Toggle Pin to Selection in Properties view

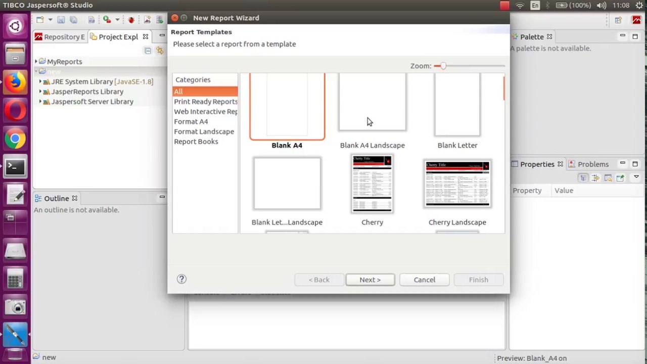620,178
